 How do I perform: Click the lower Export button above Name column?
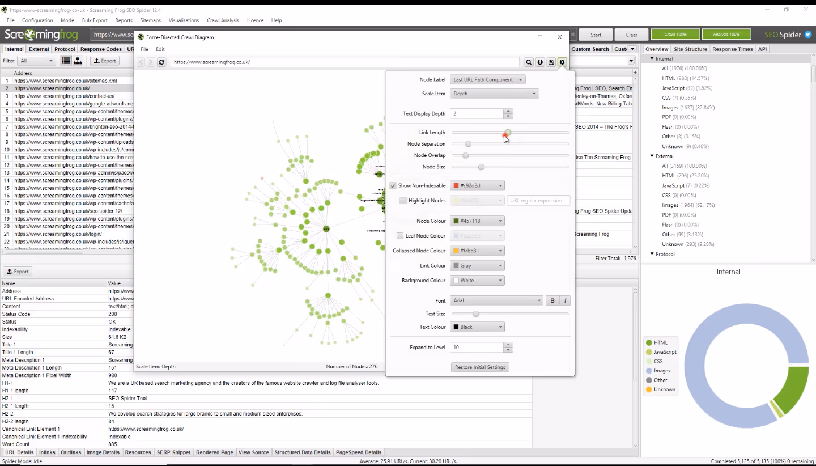point(18,272)
